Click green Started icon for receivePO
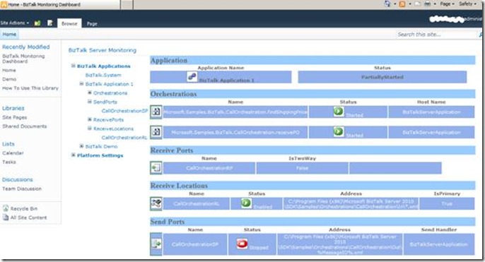Image resolution: width=485 pixels, height=262 pixels. [338, 131]
